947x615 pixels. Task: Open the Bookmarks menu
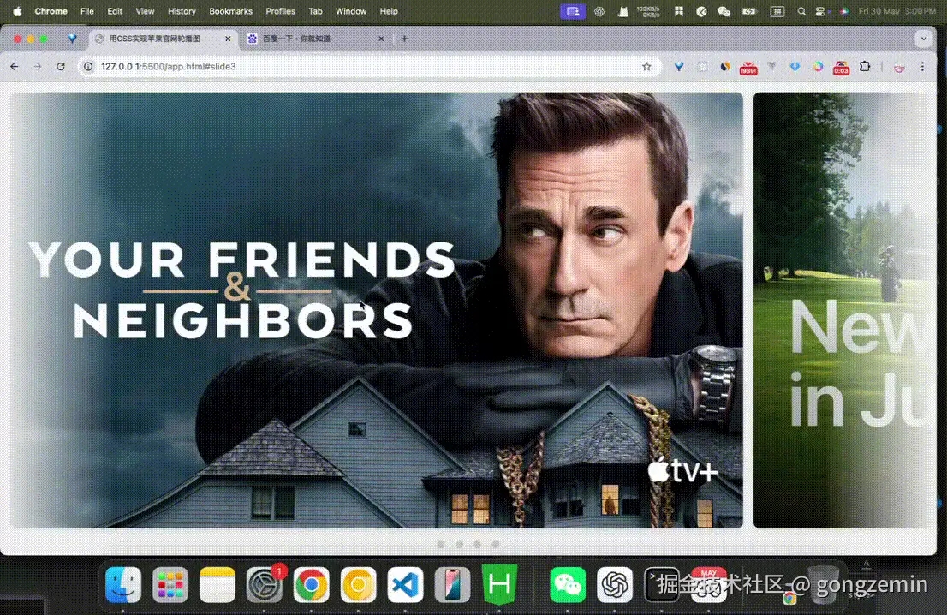click(230, 11)
